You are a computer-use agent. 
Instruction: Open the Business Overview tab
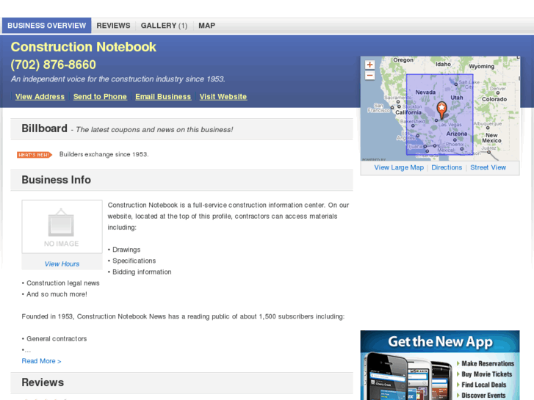47,26
